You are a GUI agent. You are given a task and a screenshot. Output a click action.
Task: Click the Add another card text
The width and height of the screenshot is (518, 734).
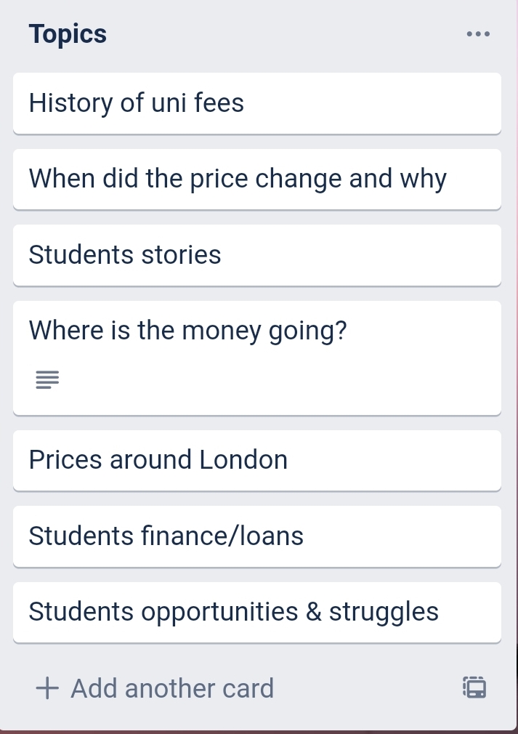[172, 688]
